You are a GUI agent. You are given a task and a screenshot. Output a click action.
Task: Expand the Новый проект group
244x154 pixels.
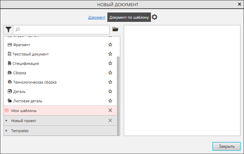[x=7, y=121]
